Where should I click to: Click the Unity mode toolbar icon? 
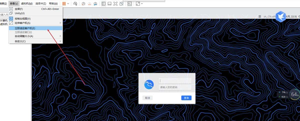pos(121,4)
